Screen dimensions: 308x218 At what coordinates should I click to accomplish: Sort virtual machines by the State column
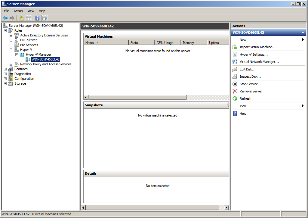click(x=141, y=43)
